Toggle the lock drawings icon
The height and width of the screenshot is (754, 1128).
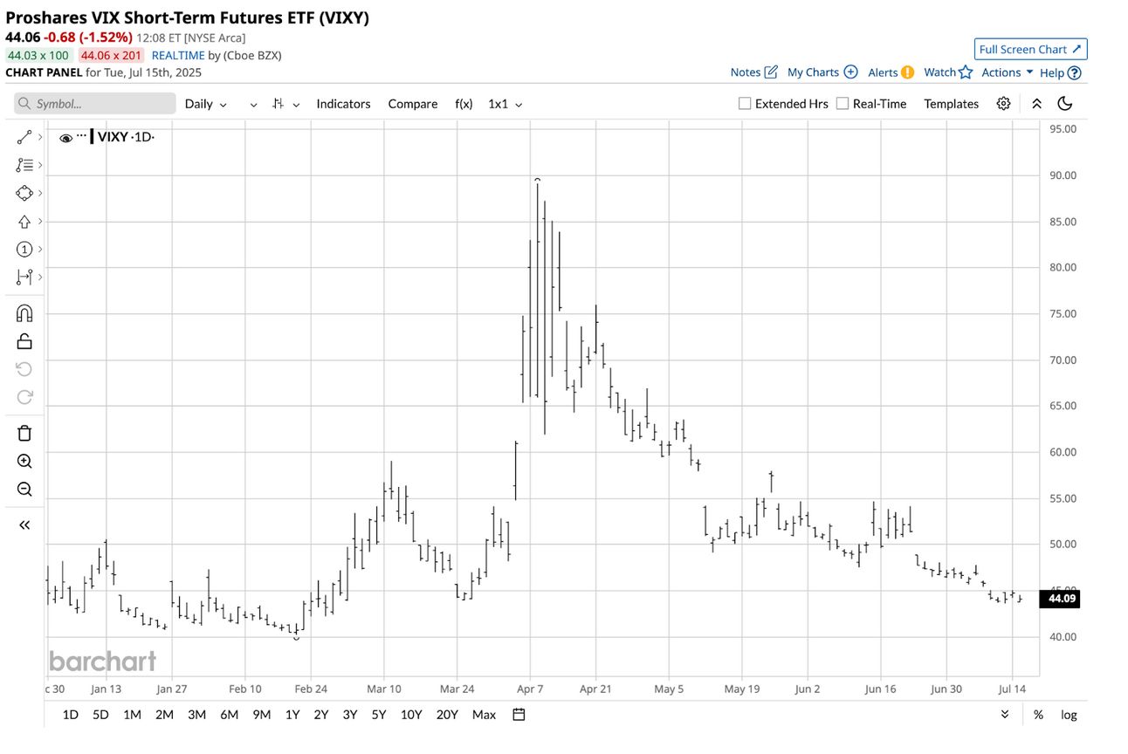(24, 341)
